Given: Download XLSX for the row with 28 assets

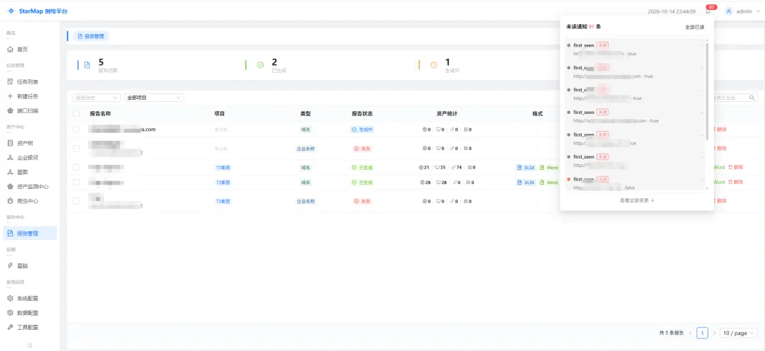Looking at the screenshot, I should 526,183.
